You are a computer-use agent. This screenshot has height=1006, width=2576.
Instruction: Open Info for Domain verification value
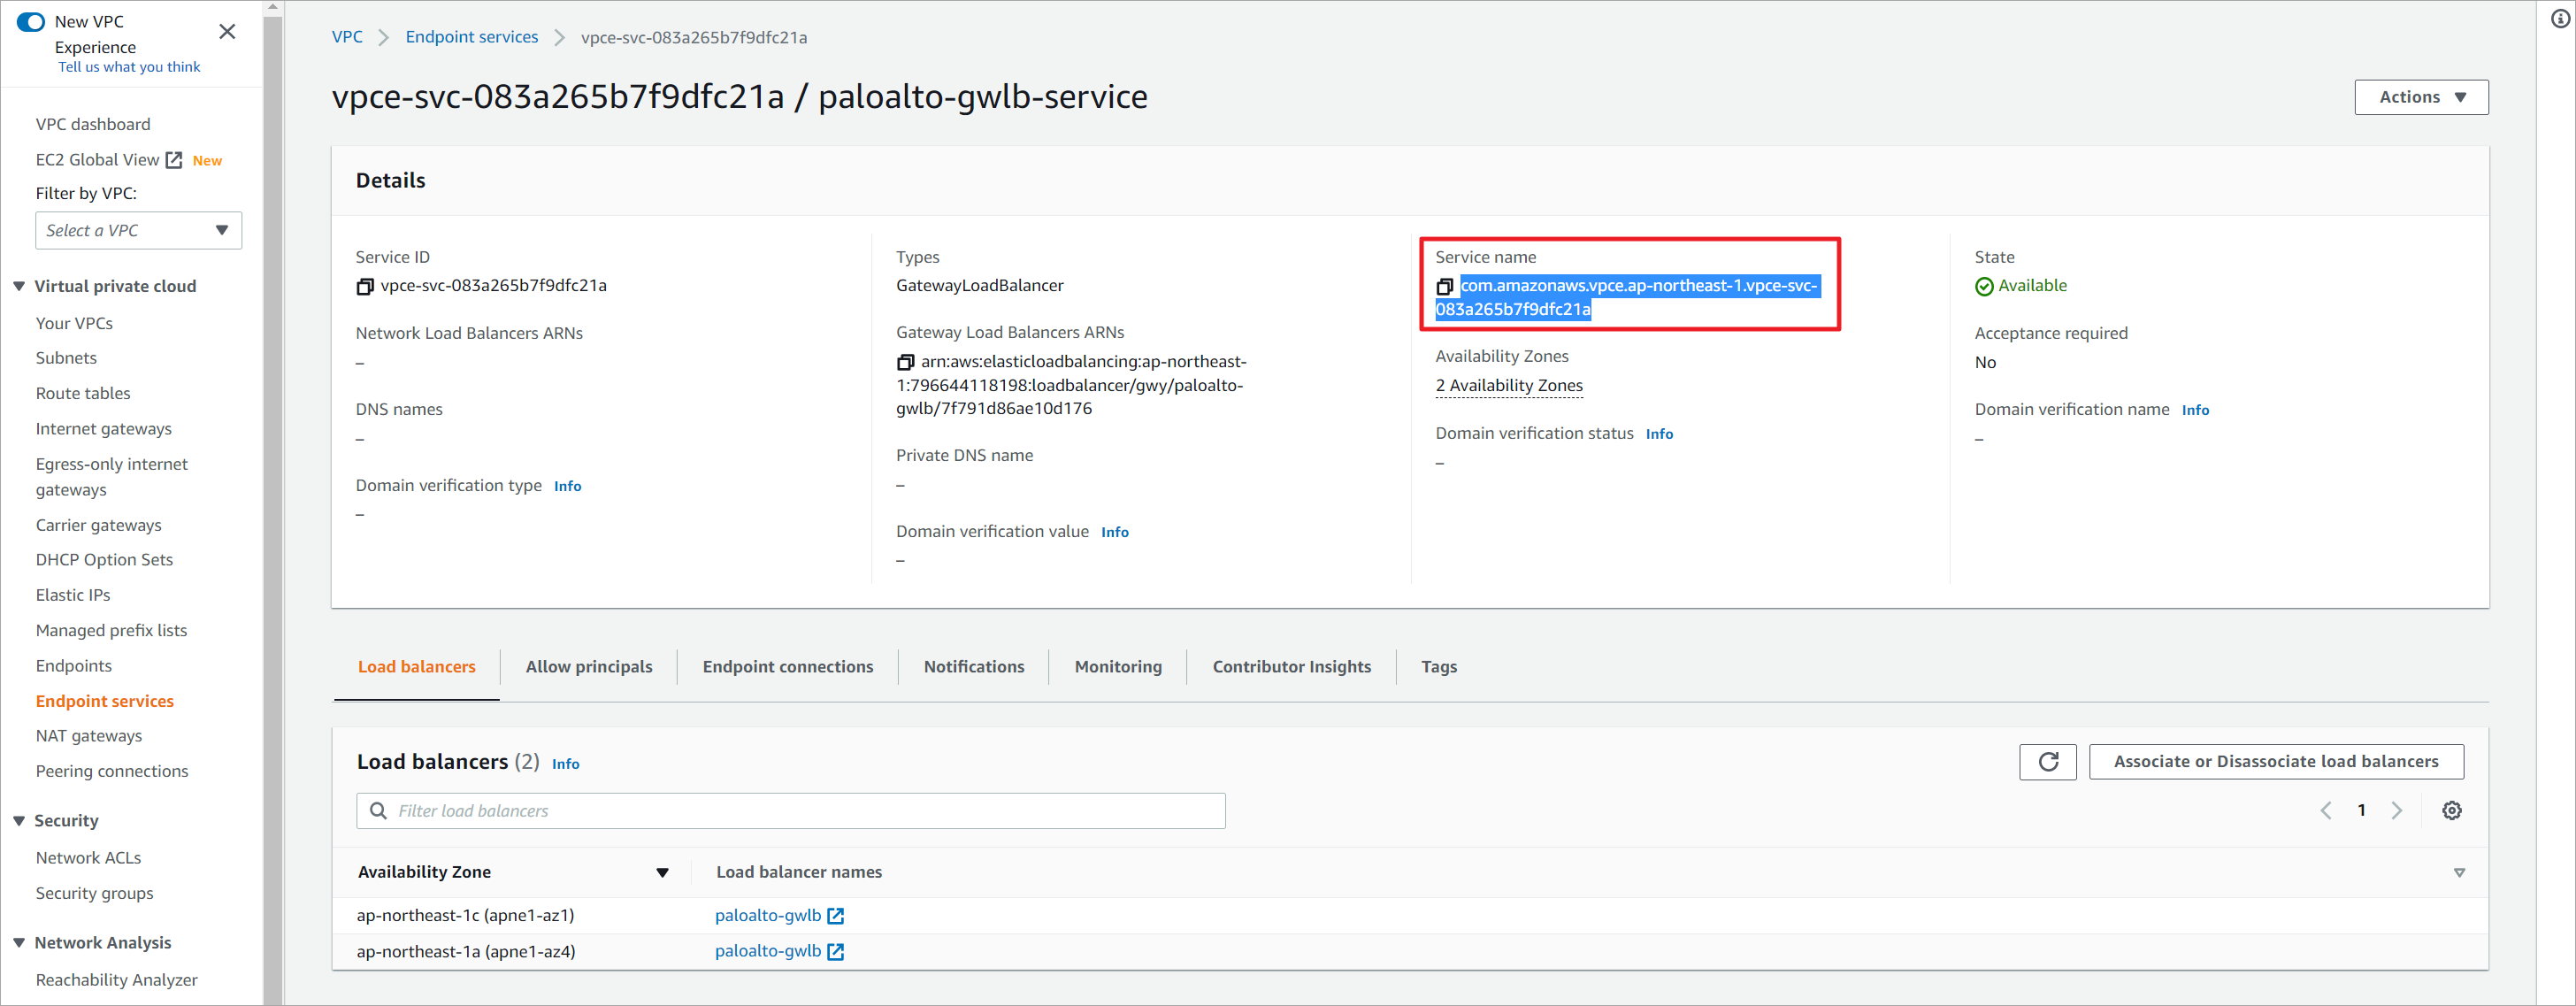tap(1115, 532)
